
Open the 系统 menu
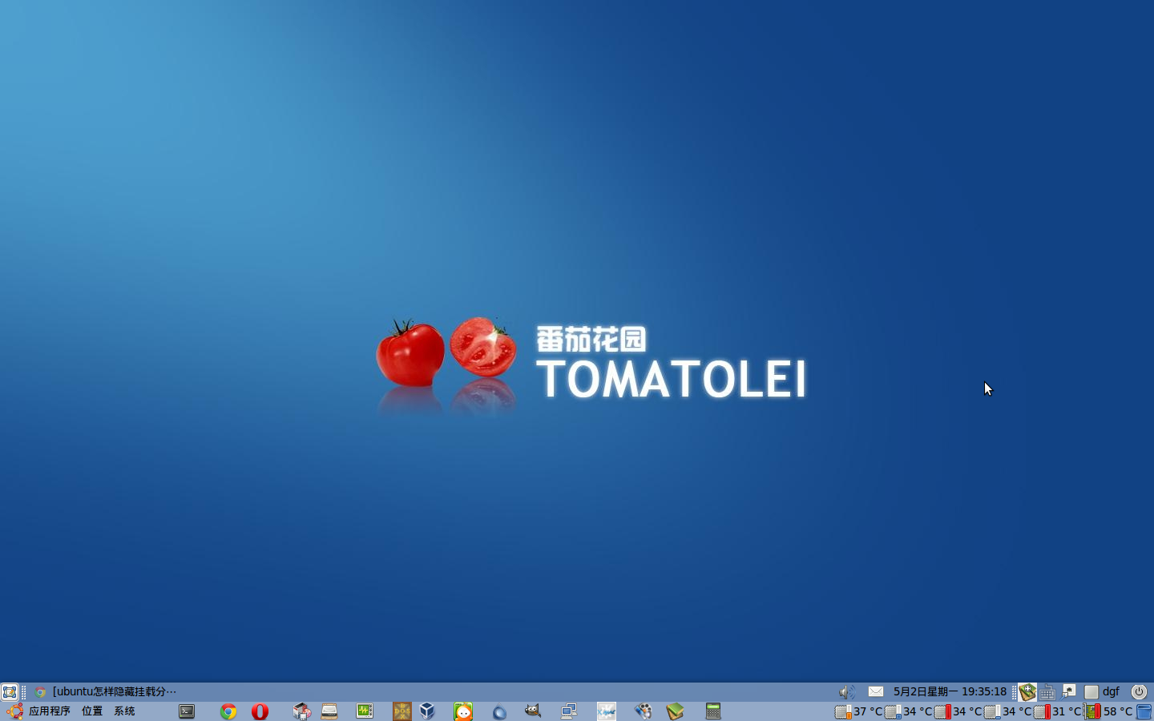[124, 711]
